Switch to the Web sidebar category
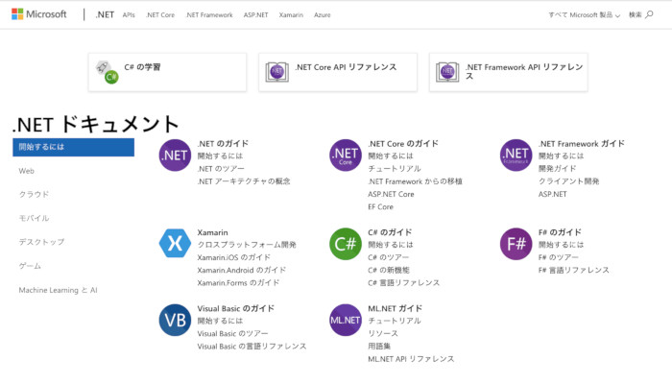 (x=27, y=171)
